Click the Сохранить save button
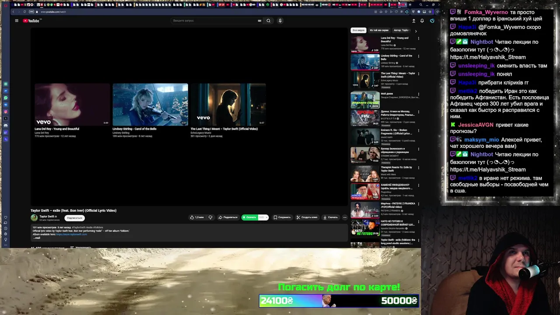560x315 pixels. click(x=282, y=217)
